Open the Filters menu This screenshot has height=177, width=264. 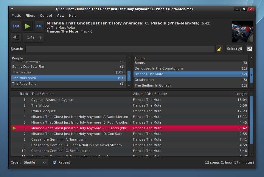(x=30, y=16)
